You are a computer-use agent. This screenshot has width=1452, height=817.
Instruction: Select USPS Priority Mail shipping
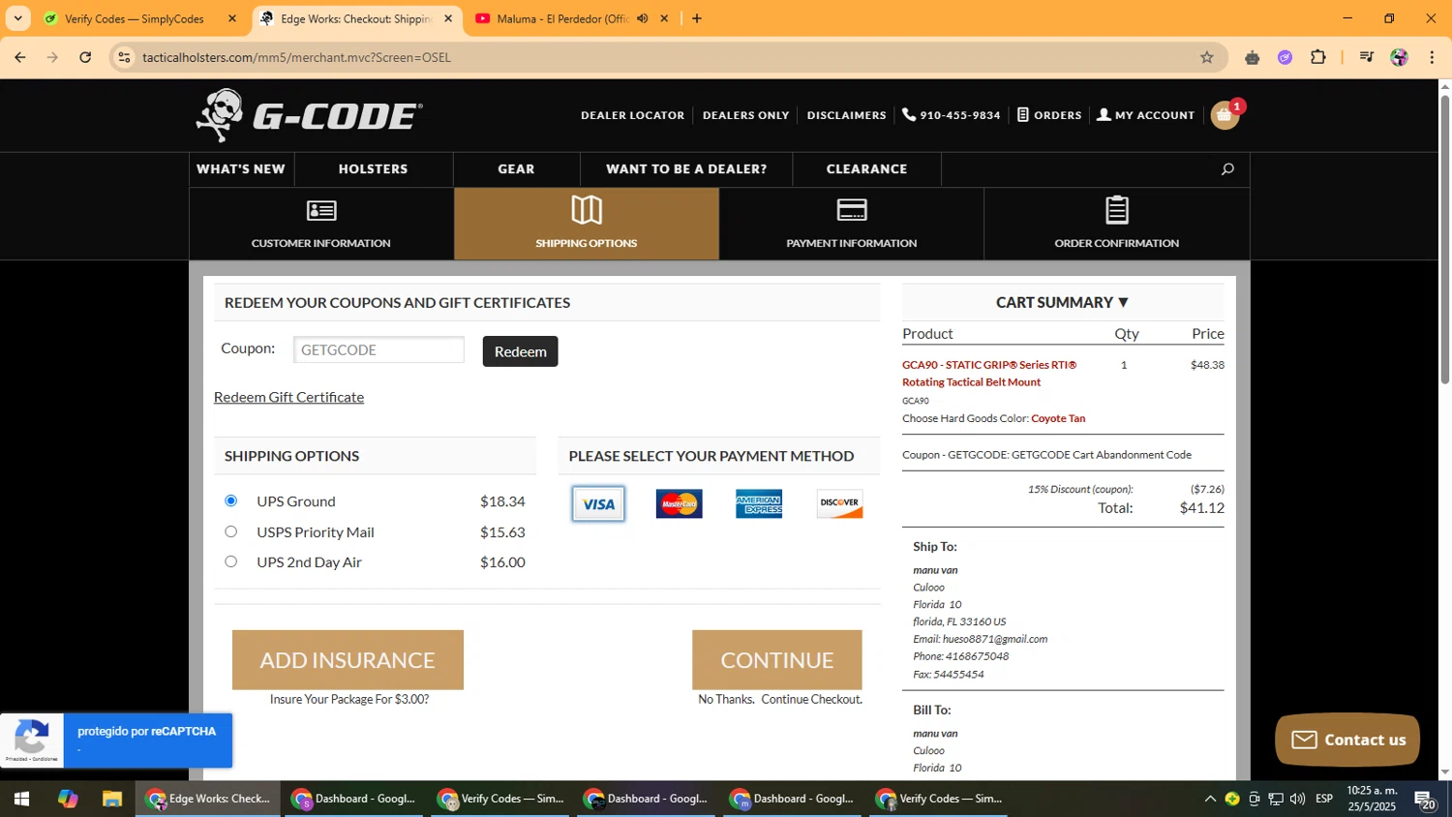pos(230,531)
